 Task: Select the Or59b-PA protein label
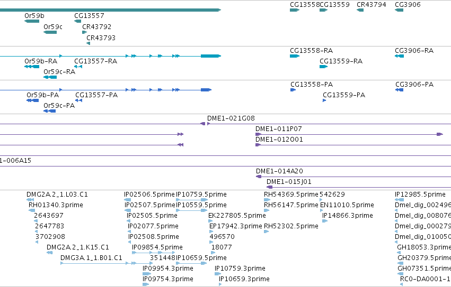point(42,95)
